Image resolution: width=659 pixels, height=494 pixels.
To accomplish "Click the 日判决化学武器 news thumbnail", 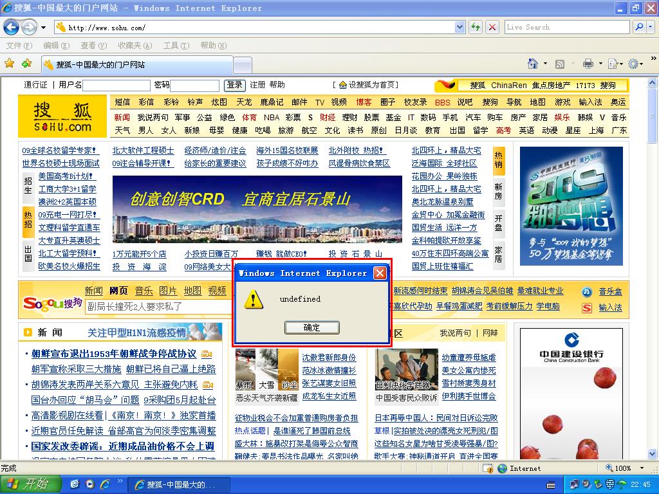I will tap(406, 370).
